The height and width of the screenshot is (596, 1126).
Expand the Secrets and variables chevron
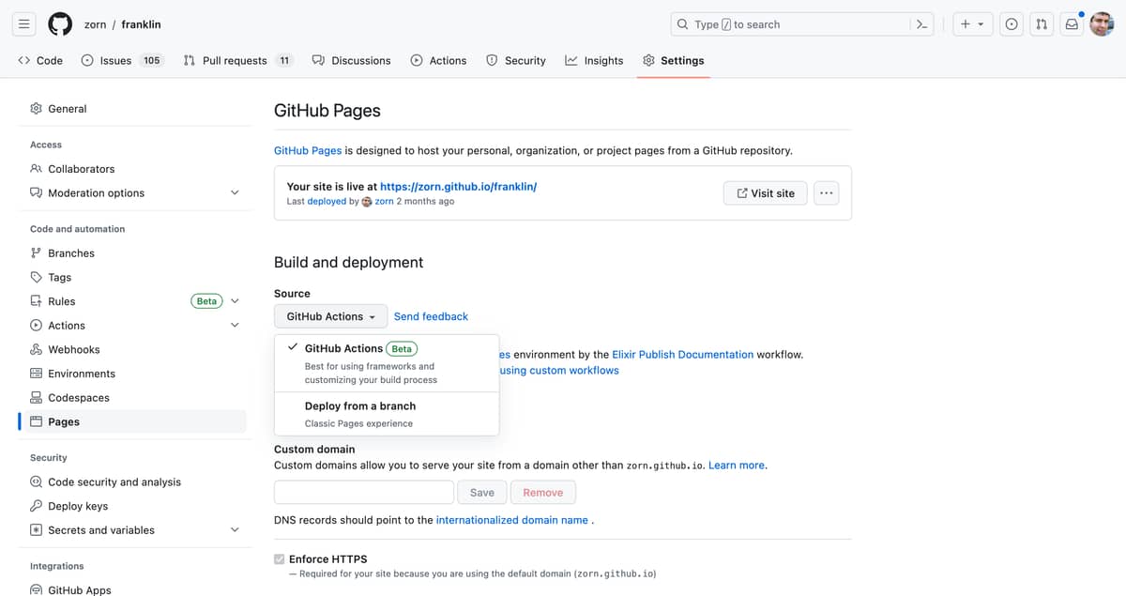(235, 530)
